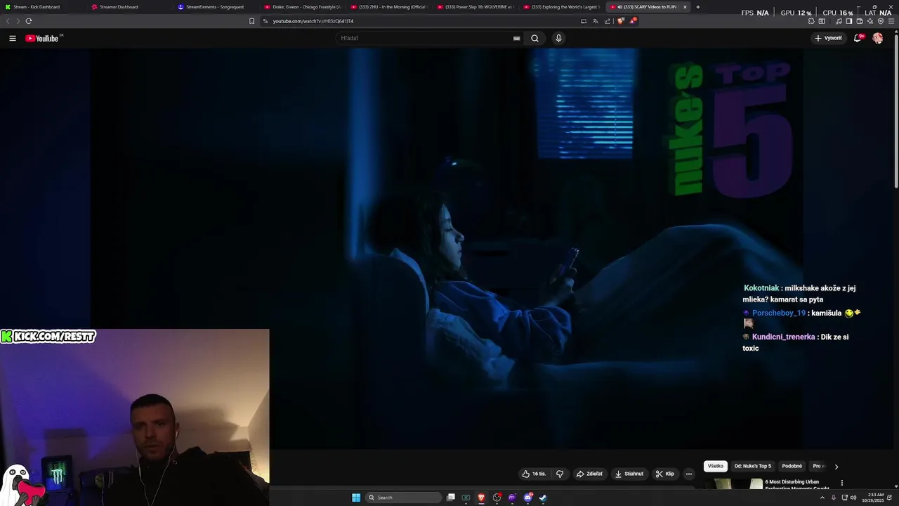Like the video (16 tis.)
Viewport: 899px width, 506px height.
pyautogui.click(x=534, y=474)
